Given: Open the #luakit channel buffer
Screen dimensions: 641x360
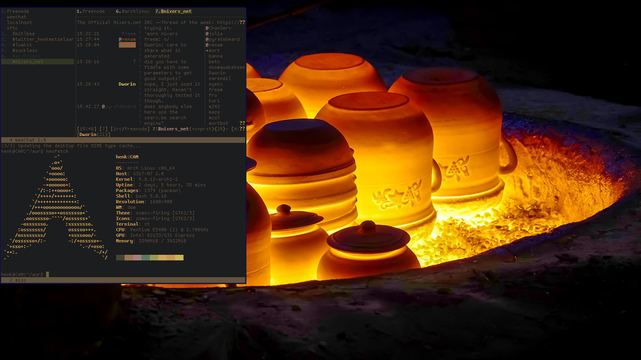Looking at the screenshot, I should click(22, 44).
